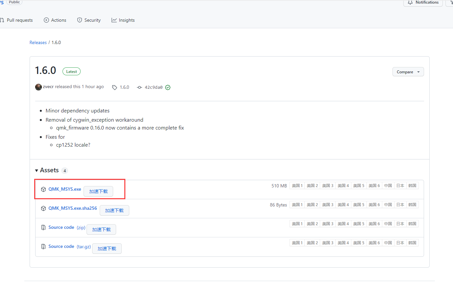
Task: Select 美国 2 mirror for Source code (zip)
Action: coord(312,224)
